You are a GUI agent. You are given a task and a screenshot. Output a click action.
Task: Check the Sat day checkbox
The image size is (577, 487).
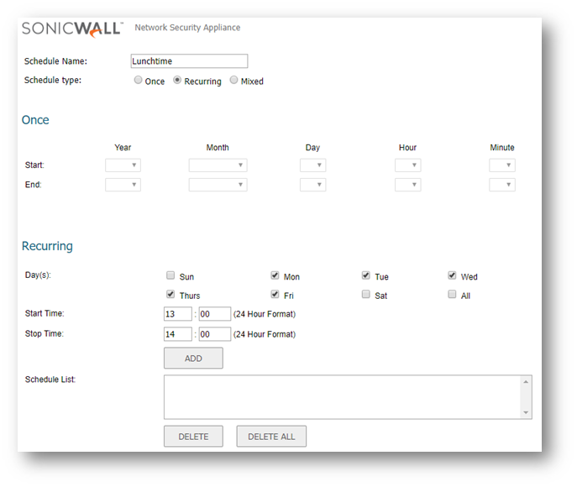pyautogui.click(x=365, y=295)
